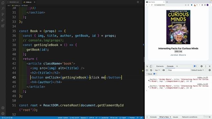
Task: Click the split editor icon
Action: point(138,2)
